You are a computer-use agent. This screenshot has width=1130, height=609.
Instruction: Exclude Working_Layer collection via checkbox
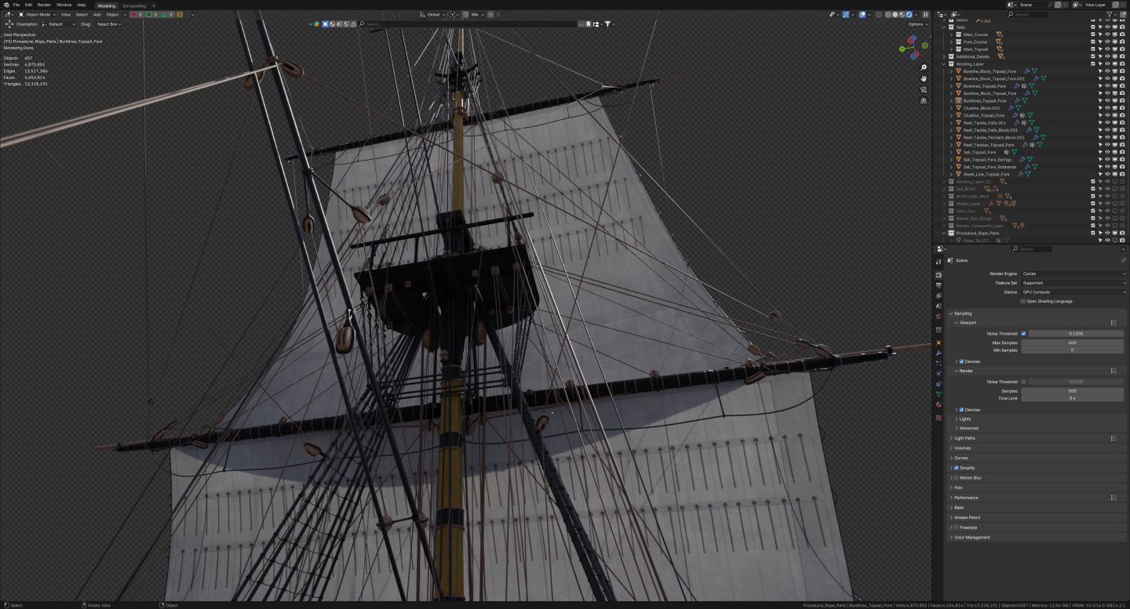1093,64
